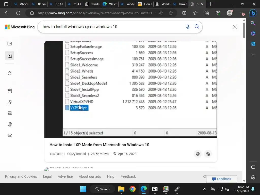The height and width of the screenshot is (195, 260).
Task: Submit search with magnifier icon
Action: click(x=197, y=27)
